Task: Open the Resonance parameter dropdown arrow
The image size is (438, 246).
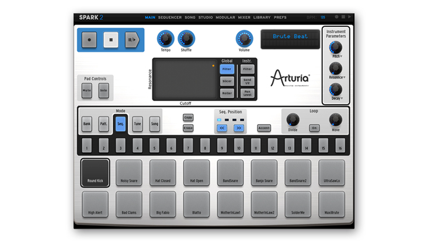Action: pos(344,78)
